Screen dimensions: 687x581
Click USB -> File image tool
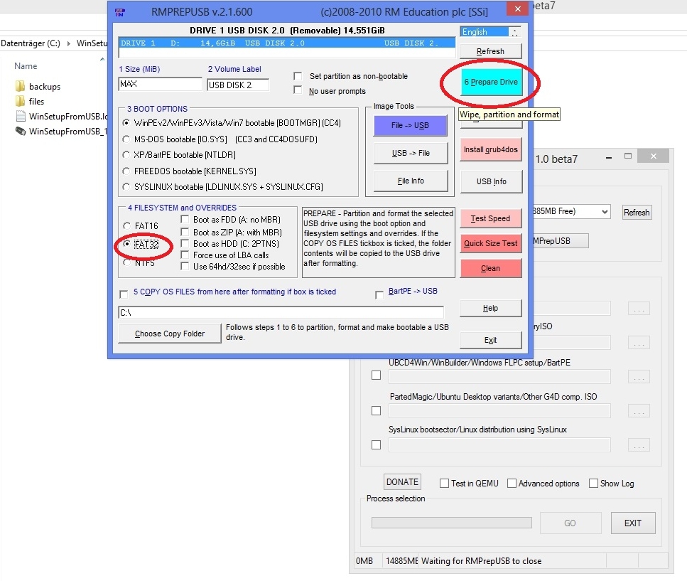pos(411,153)
